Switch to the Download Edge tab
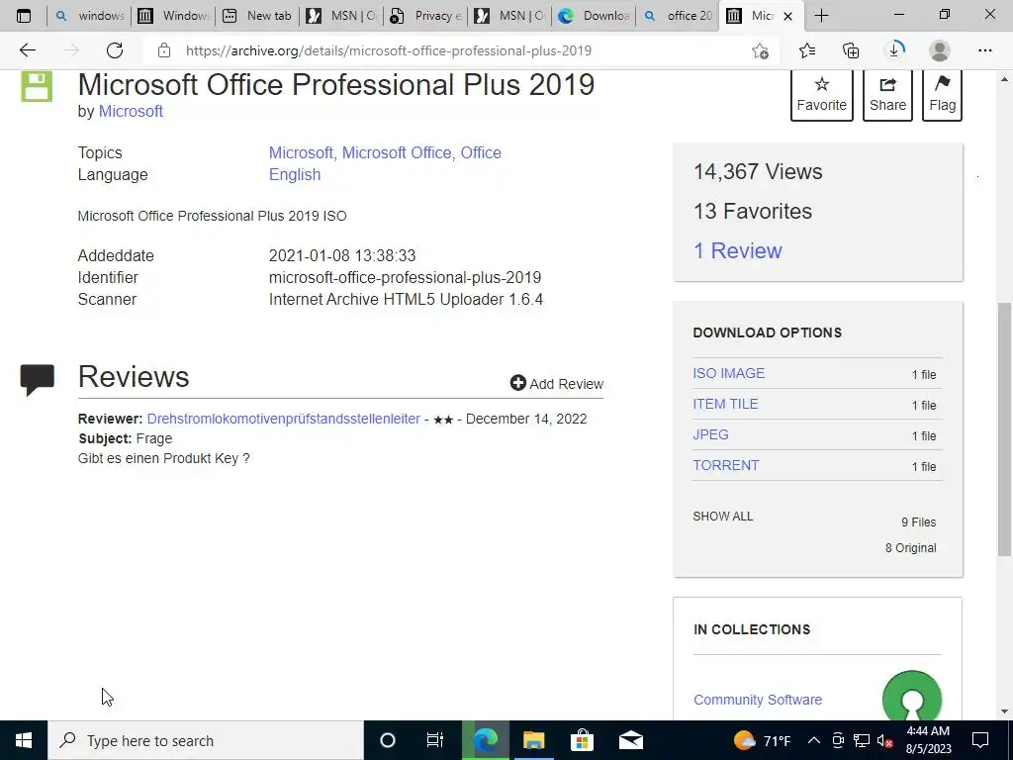Screen dimensions: 1013x760 [x=595, y=16]
